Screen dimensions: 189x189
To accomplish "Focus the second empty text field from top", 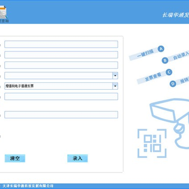I will (x=61, y=55).
